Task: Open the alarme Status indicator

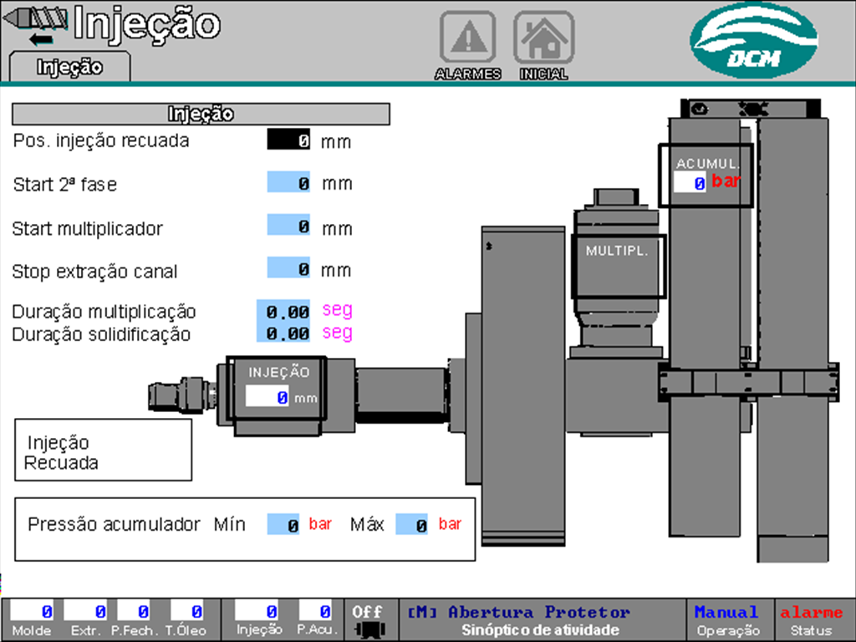Action: (811, 620)
